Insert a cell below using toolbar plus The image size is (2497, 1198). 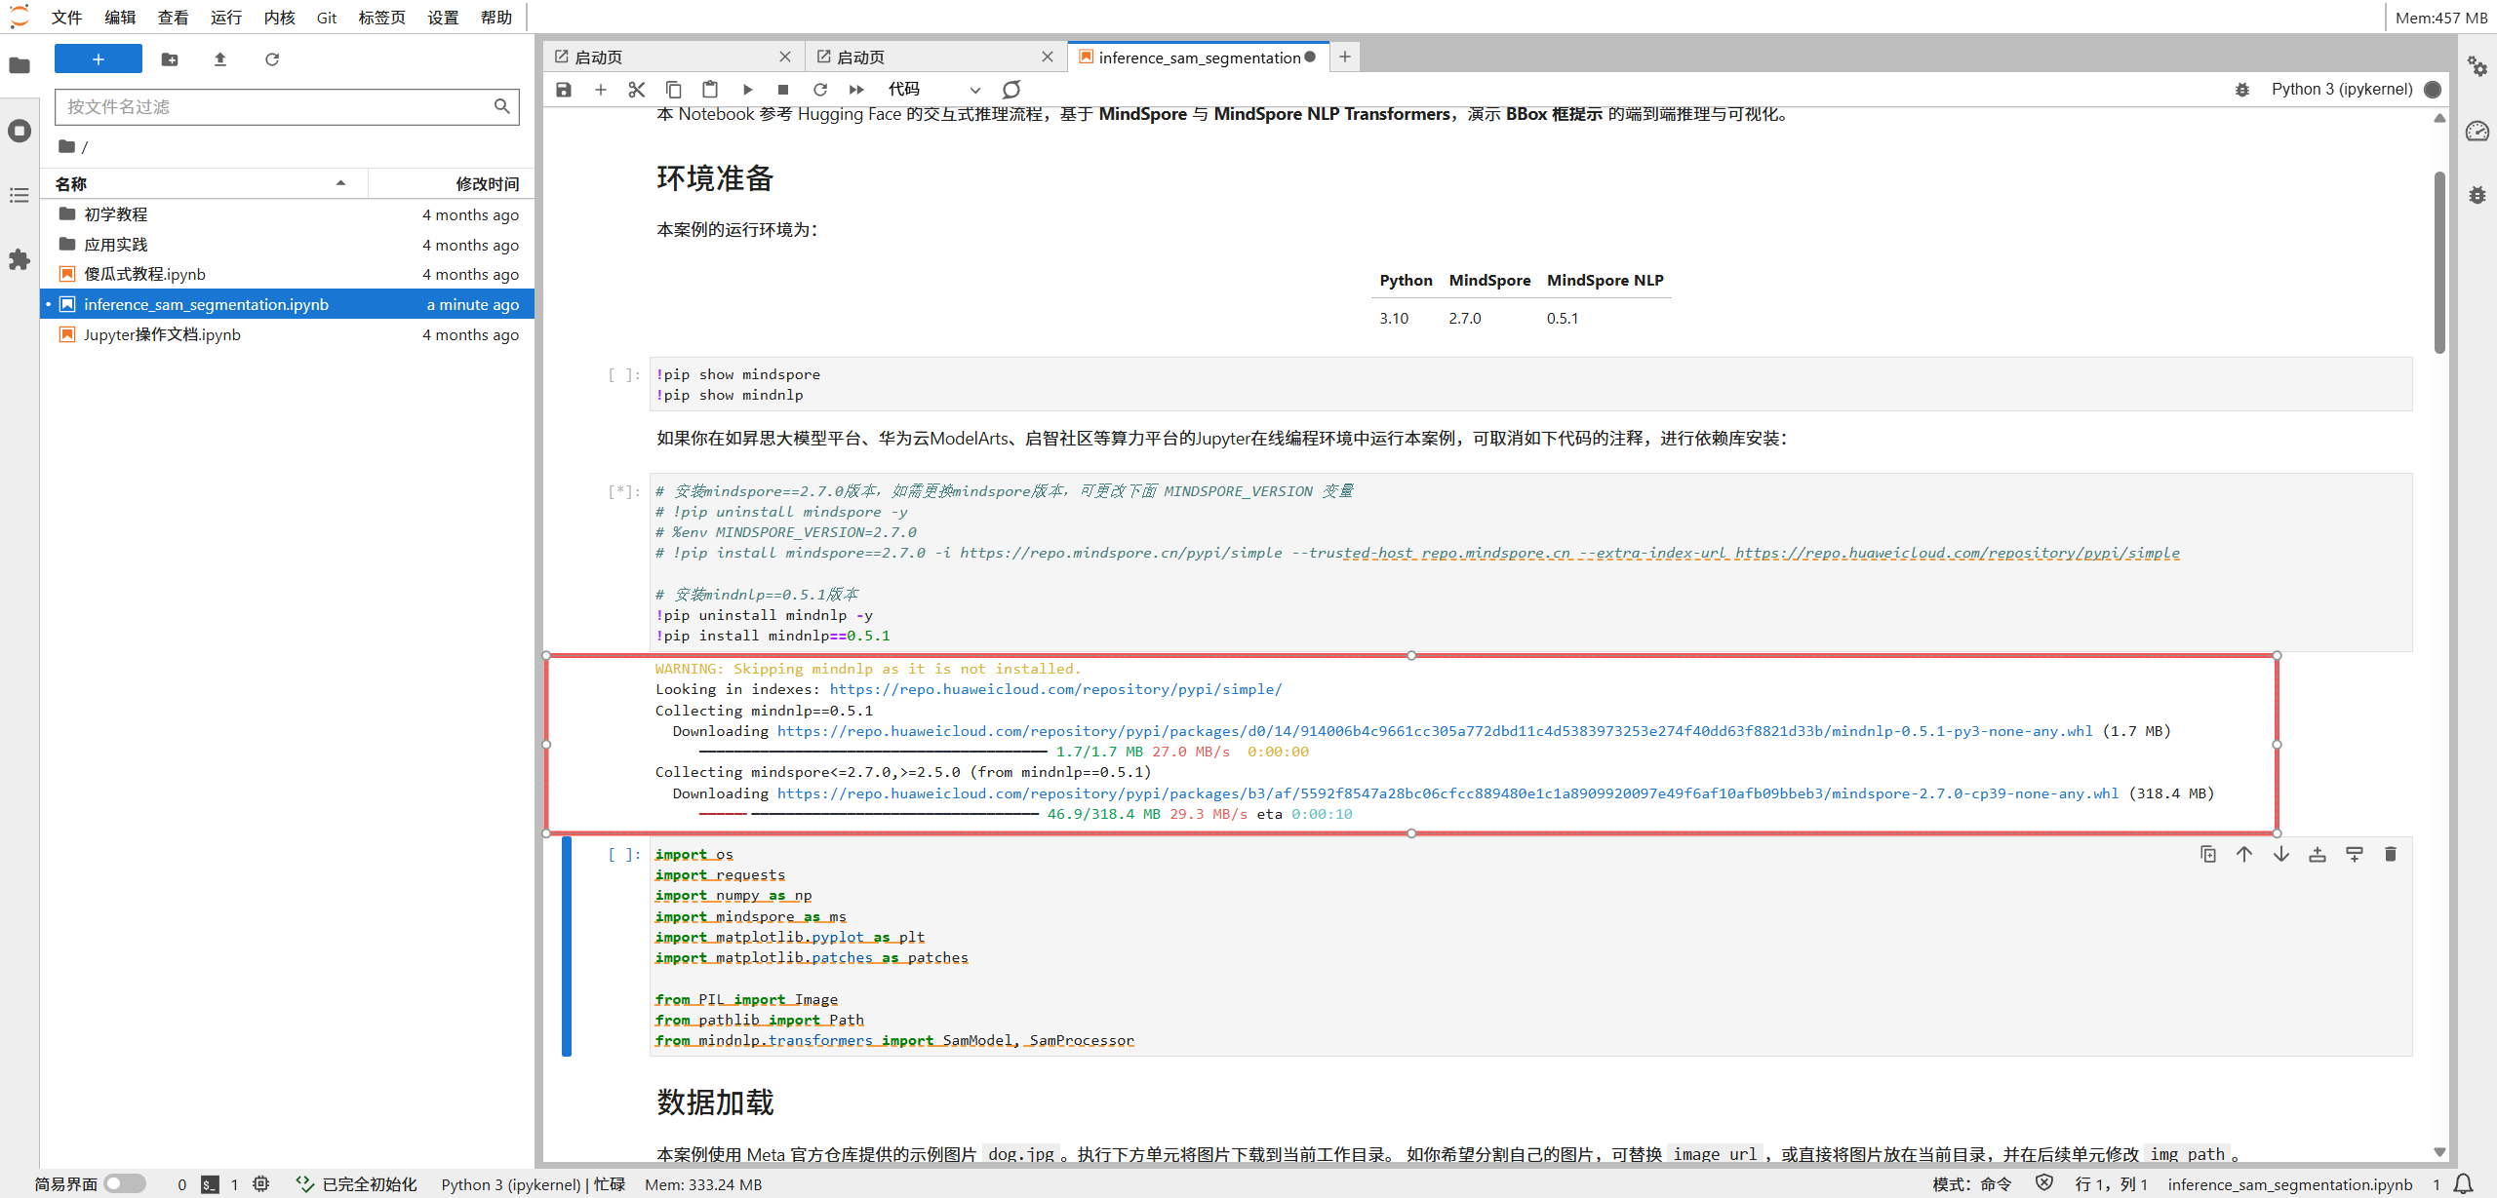pyautogui.click(x=601, y=90)
